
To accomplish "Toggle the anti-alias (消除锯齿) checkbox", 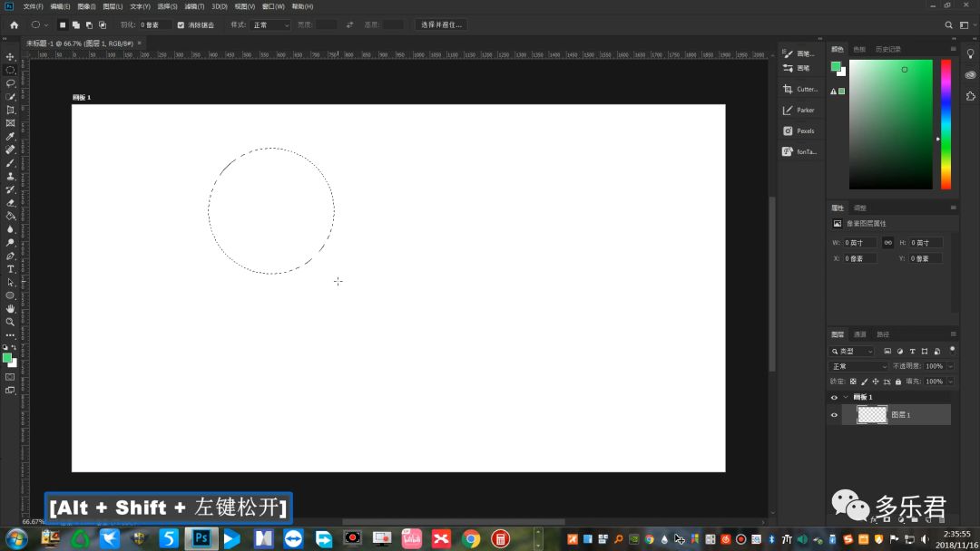I will [181, 24].
